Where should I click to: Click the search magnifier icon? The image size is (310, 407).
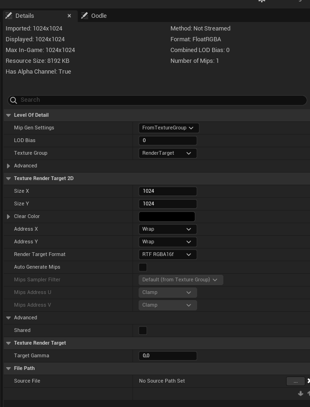(x=14, y=100)
